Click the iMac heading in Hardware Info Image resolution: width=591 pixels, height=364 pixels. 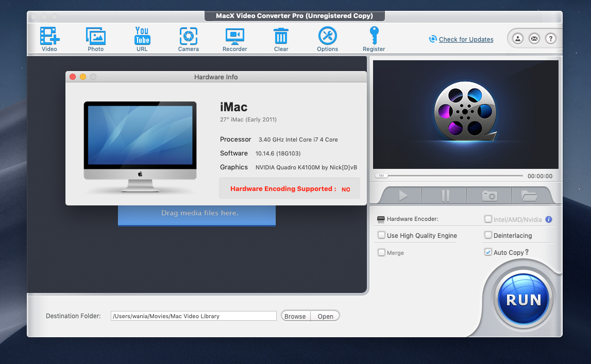(234, 107)
